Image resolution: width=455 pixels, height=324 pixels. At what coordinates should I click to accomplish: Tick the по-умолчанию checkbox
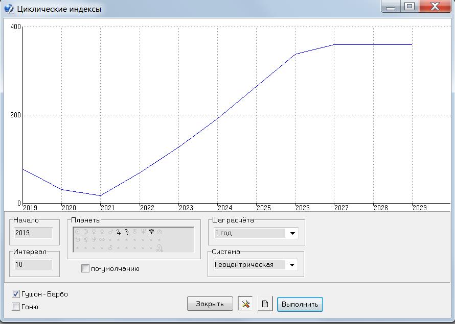click(x=85, y=269)
